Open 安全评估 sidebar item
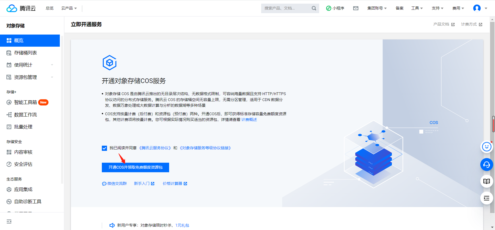Screen dimensions: 495x230 tap(30, 164)
